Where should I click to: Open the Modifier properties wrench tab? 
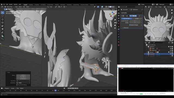[x=119, y=29]
